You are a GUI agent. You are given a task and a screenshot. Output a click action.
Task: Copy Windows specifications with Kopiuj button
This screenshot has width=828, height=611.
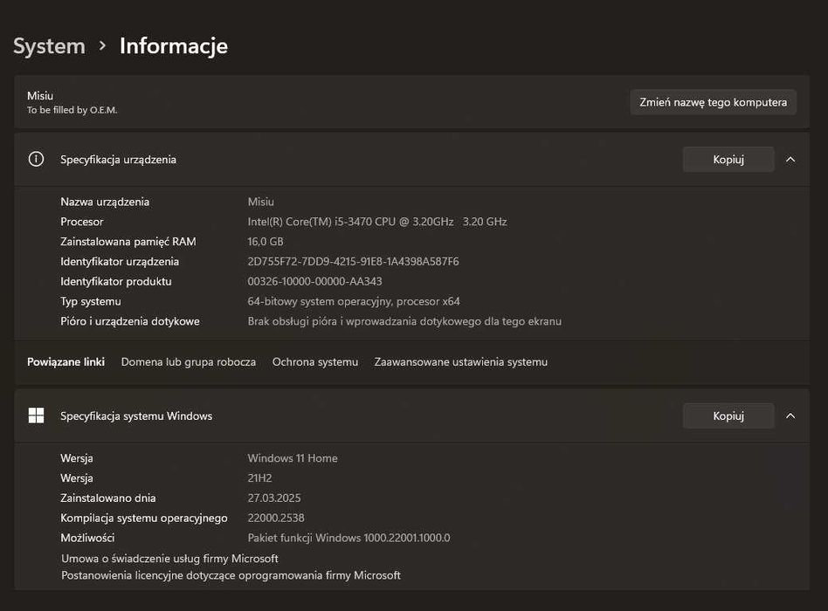[728, 416]
